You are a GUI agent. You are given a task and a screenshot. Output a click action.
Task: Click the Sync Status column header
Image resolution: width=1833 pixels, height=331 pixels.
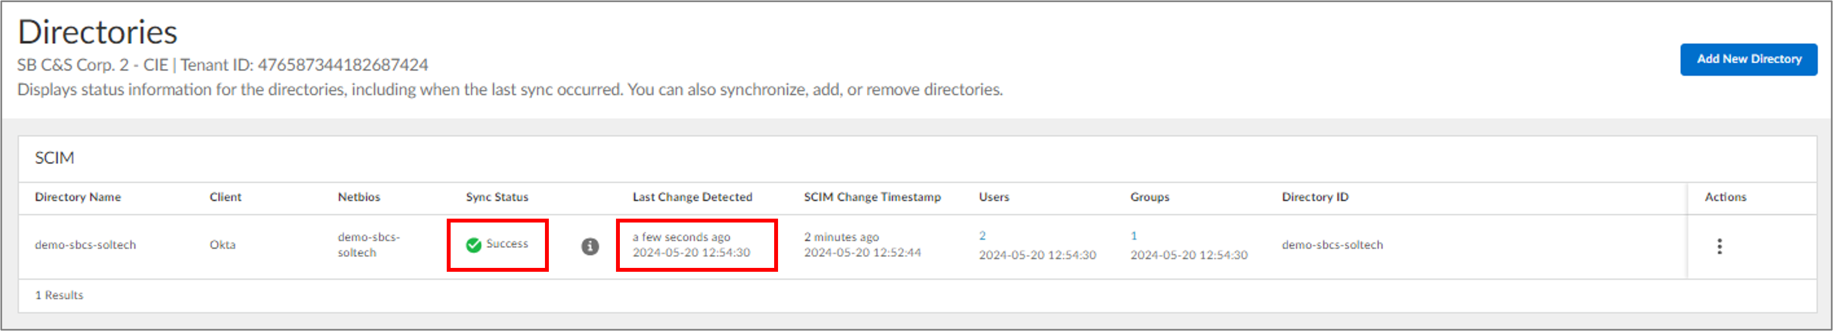coord(497,196)
